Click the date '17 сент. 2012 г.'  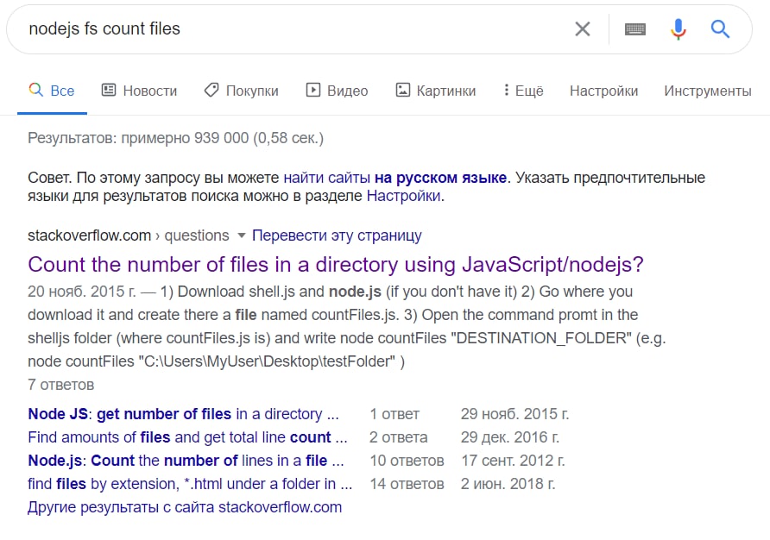513,461
